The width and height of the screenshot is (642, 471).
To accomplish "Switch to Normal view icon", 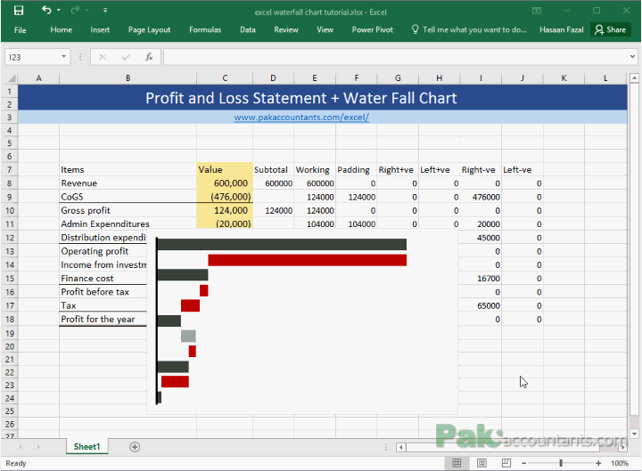I will click(x=457, y=463).
